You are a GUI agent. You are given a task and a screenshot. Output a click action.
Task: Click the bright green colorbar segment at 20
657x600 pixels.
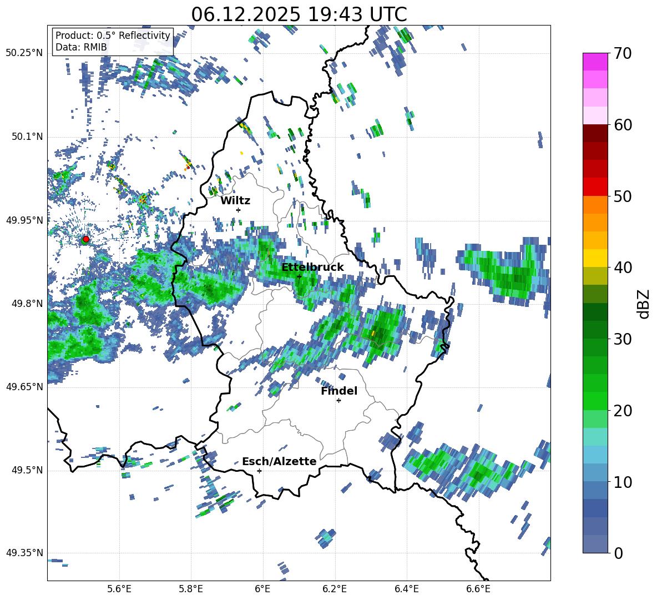pyautogui.click(x=595, y=401)
